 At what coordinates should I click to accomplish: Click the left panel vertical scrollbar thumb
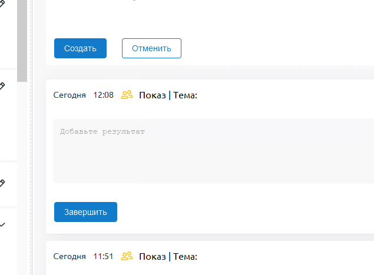pos(22,41)
